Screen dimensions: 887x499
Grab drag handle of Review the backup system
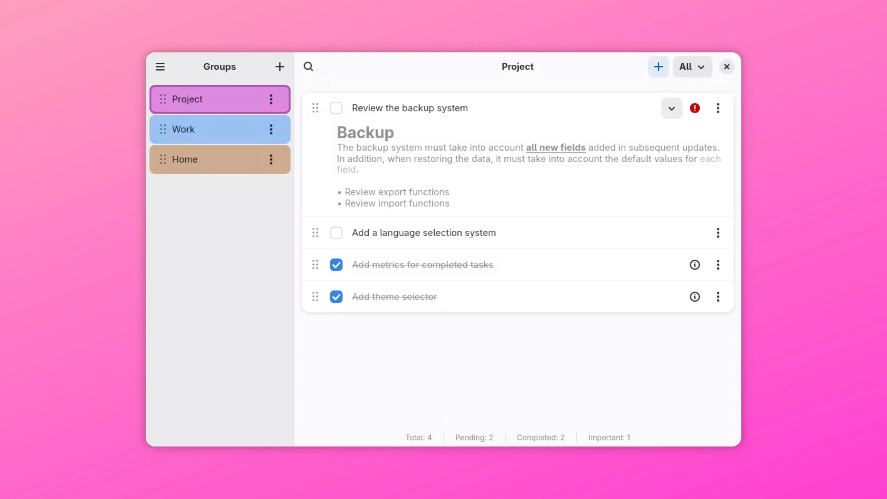click(x=315, y=108)
